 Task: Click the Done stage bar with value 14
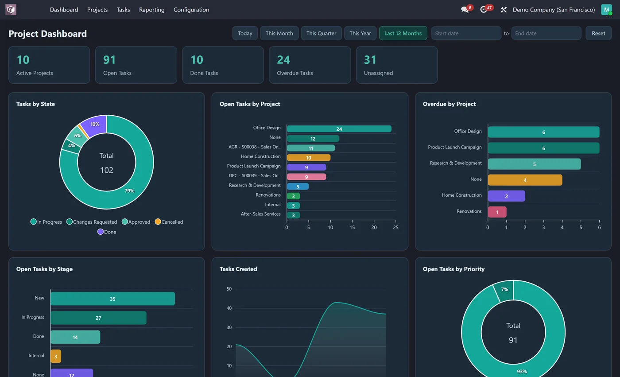coord(75,337)
